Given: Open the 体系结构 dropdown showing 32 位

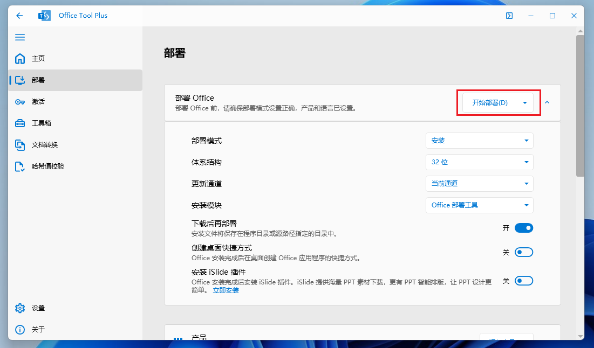Looking at the screenshot, I should coord(479,162).
